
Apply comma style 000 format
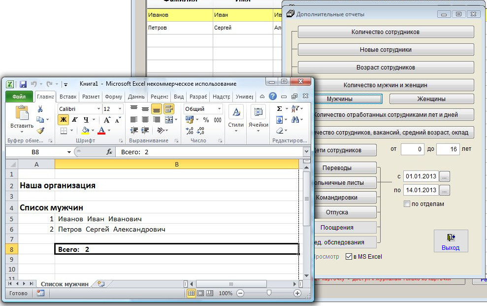[218, 120]
